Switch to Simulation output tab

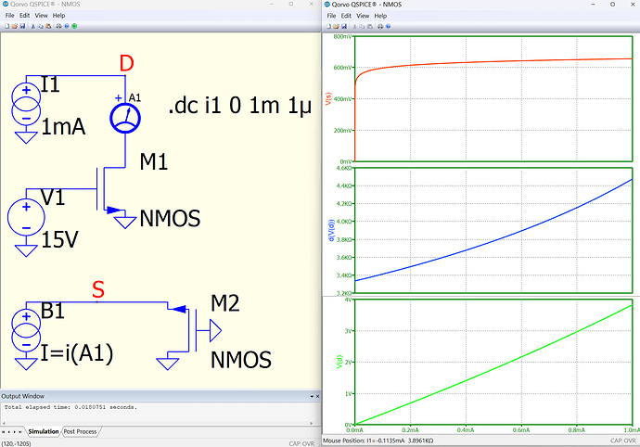click(x=44, y=431)
